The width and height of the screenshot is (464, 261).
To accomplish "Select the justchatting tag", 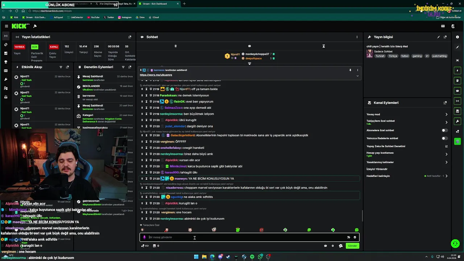I will [x=440, y=56].
